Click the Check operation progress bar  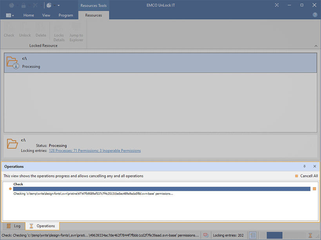pos(161,189)
